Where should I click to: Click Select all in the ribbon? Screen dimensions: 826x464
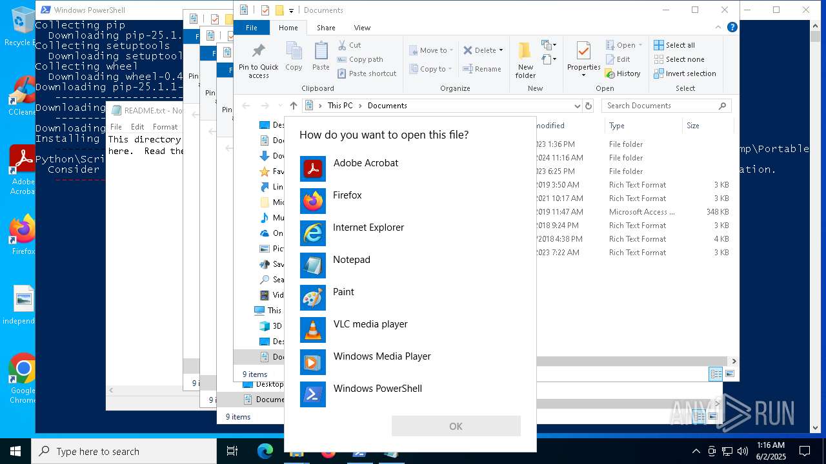tap(674, 45)
